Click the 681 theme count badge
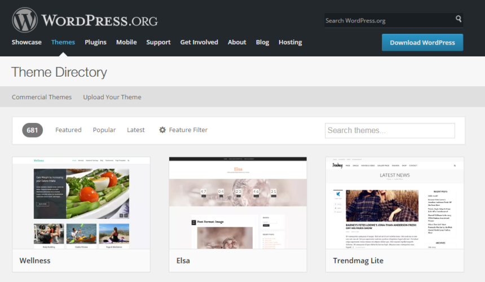485x282 pixels. tap(33, 130)
